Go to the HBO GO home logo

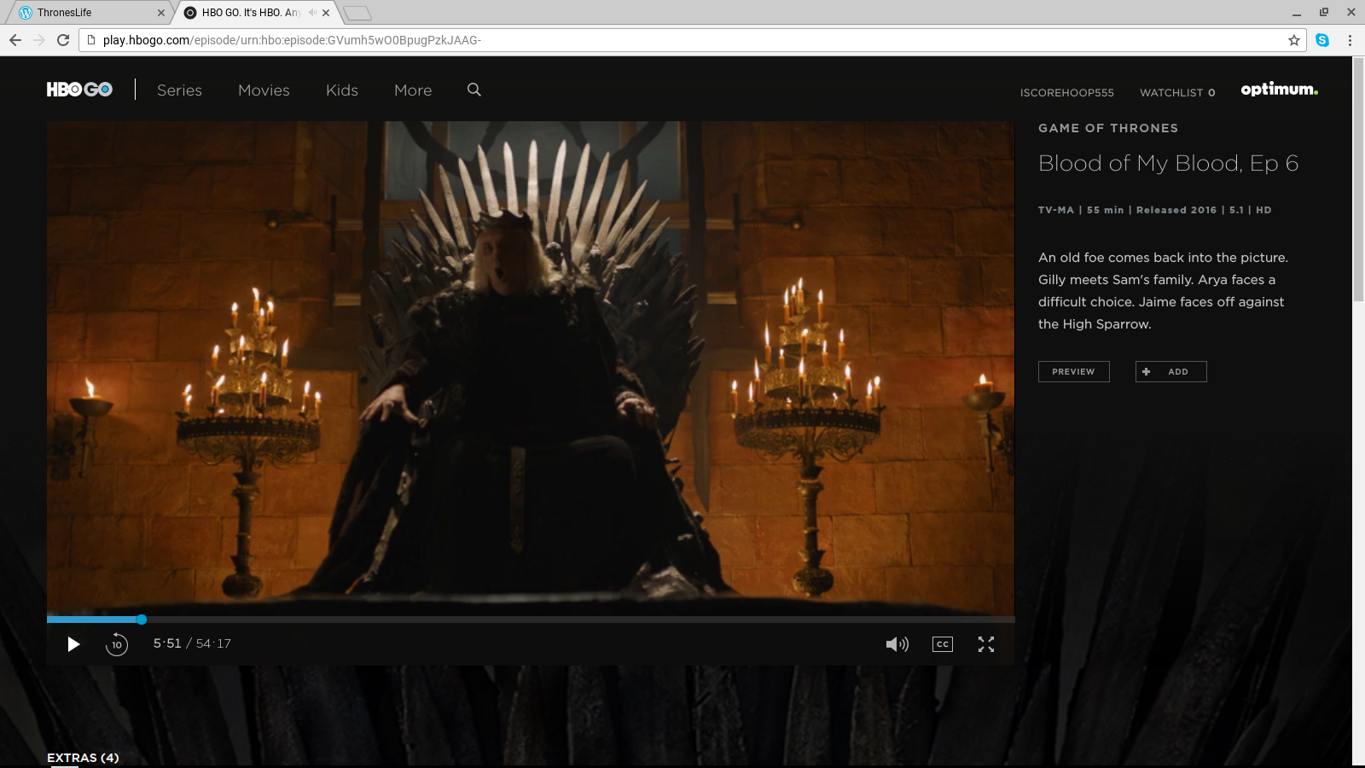(79, 90)
